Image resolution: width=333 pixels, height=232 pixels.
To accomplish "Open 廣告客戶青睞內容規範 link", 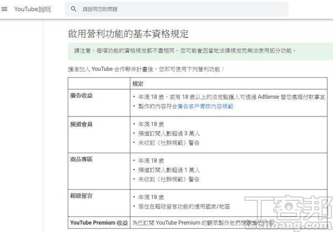I will coord(205,106).
